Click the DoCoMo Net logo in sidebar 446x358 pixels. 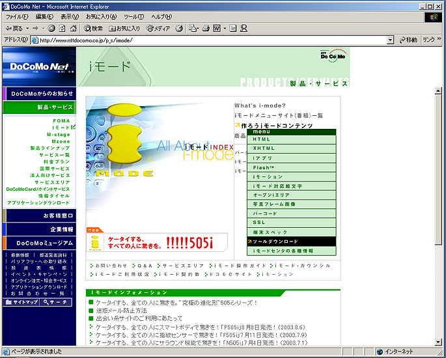click(38, 66)
